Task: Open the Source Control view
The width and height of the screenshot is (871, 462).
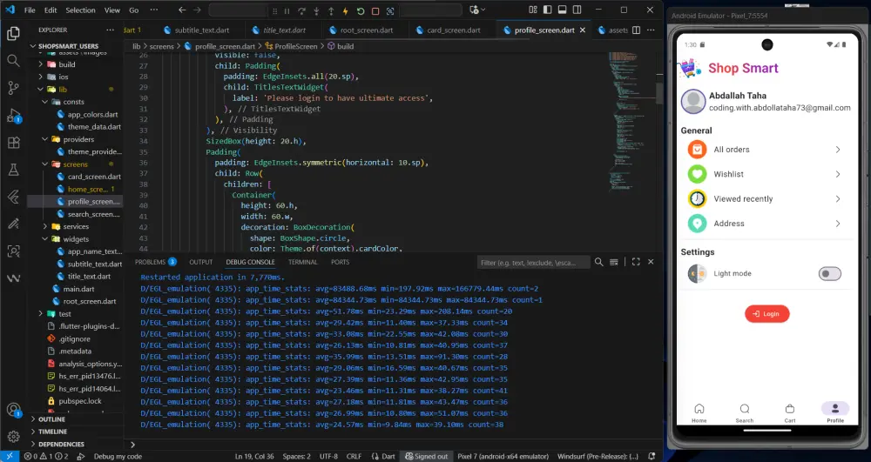Action: (13, 88)
